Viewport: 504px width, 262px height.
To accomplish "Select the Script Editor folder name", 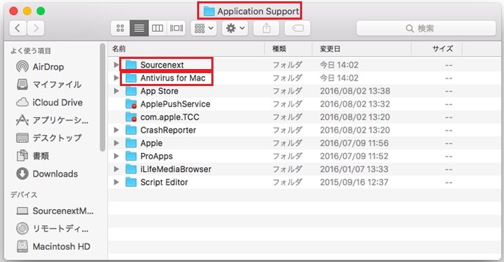I will pos(164,182).
